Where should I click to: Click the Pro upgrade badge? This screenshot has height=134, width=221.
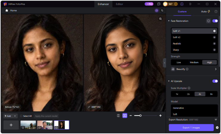pos(149,4)
